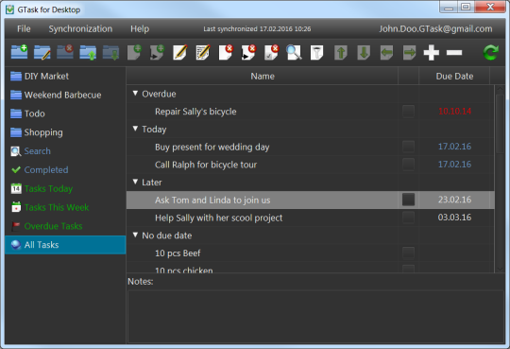Click the filter funnel icon

point(316,52)
